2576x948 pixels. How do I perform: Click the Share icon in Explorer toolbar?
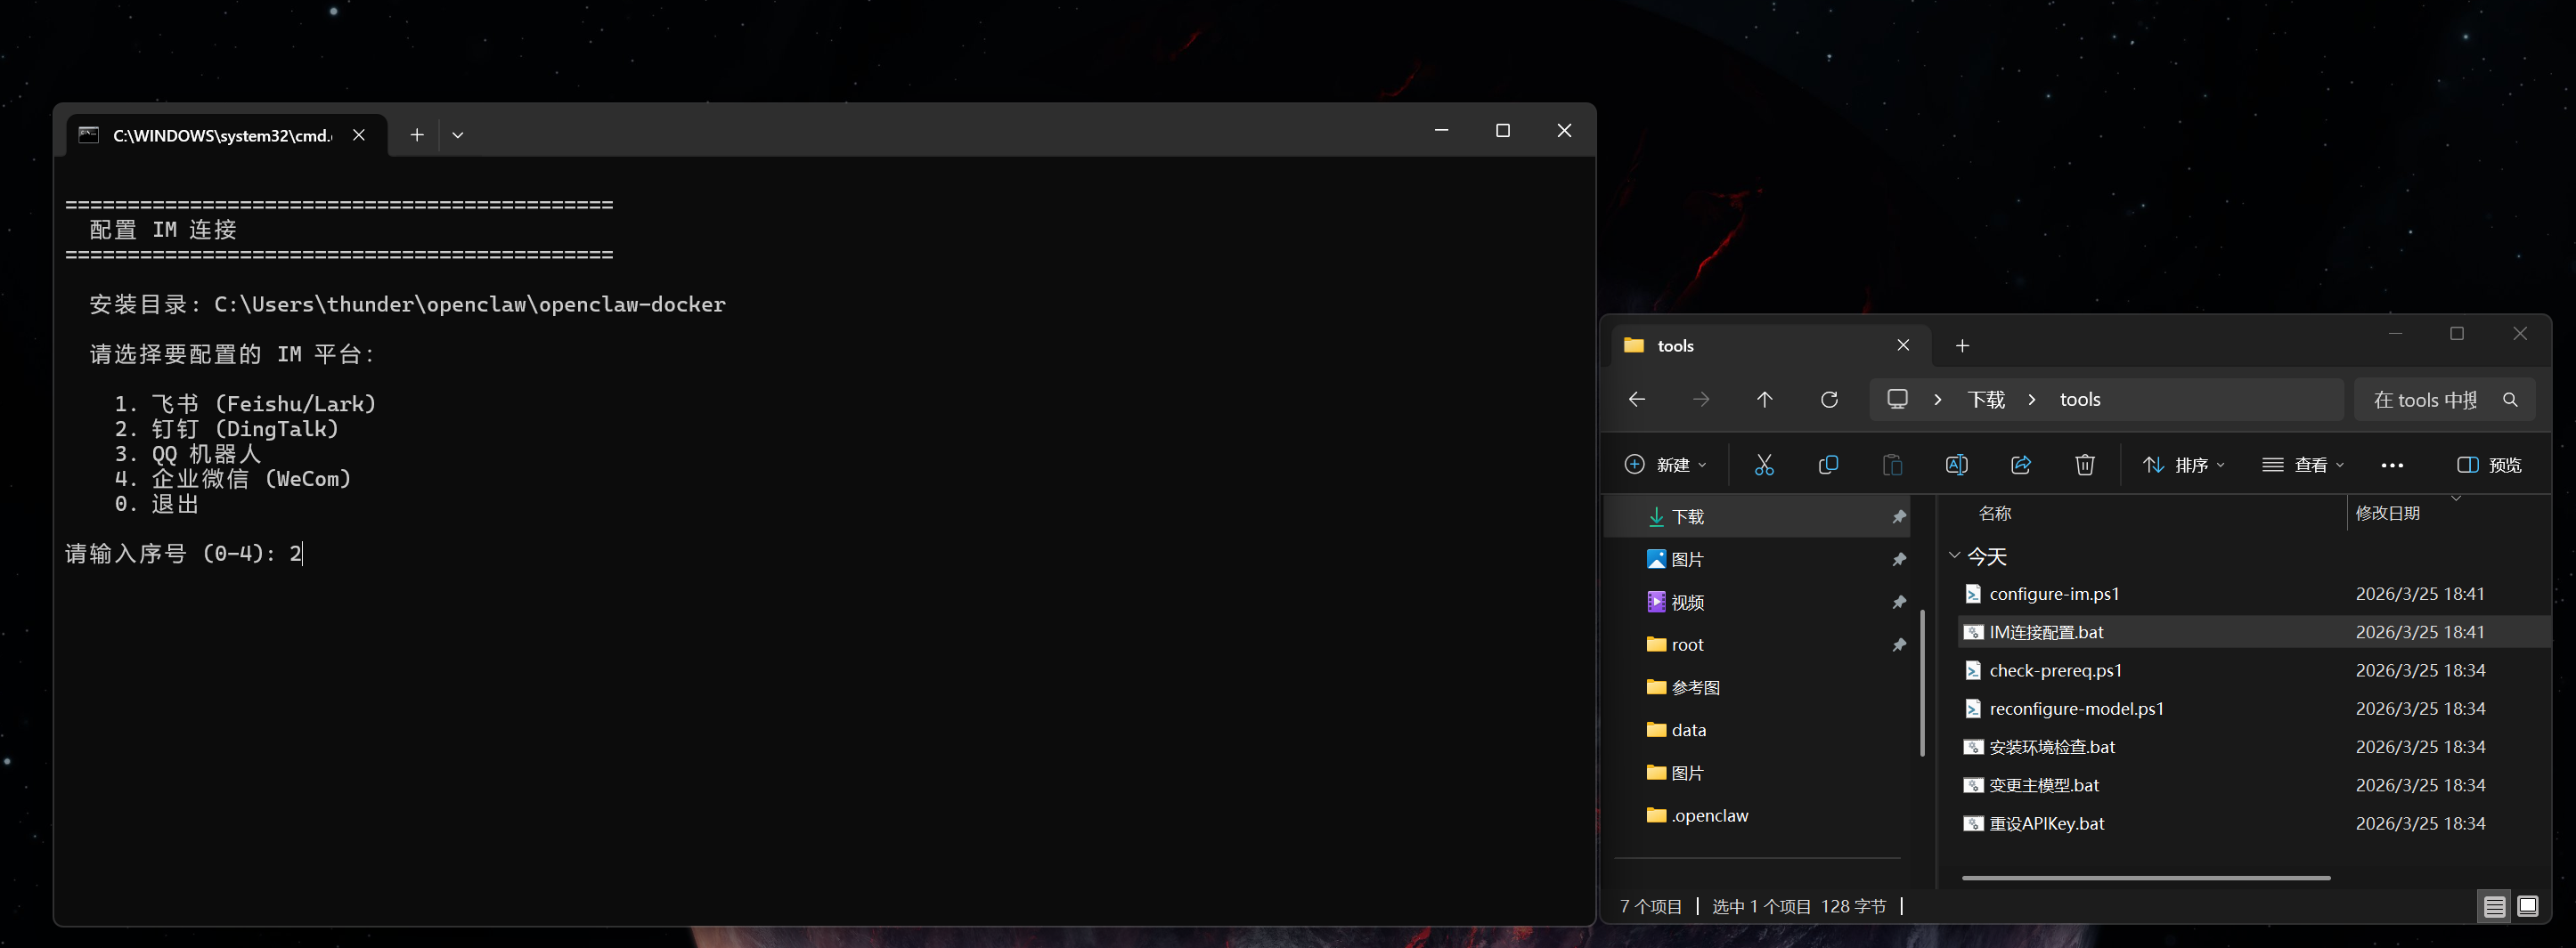(2020, 465)
